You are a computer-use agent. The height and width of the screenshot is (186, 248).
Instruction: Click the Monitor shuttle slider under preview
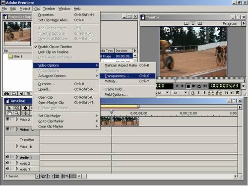[201, 78]
